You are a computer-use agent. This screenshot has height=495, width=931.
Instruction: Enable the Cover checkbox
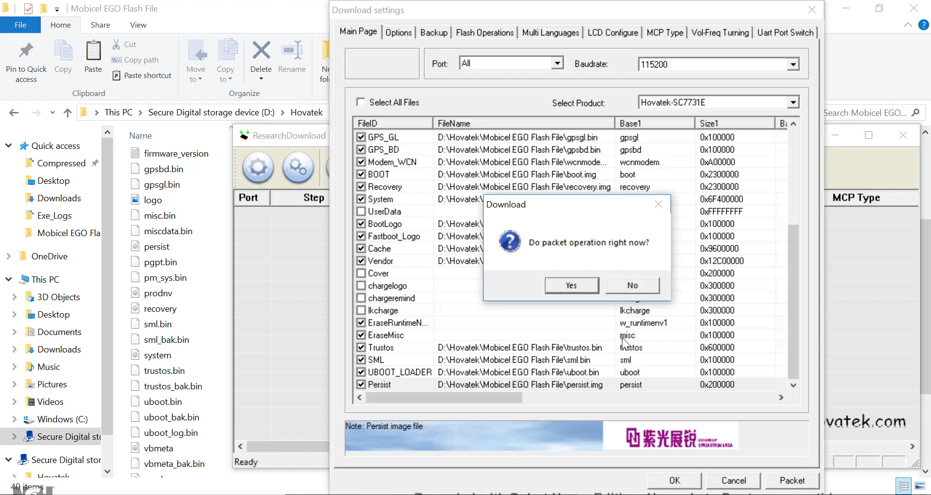361,273
